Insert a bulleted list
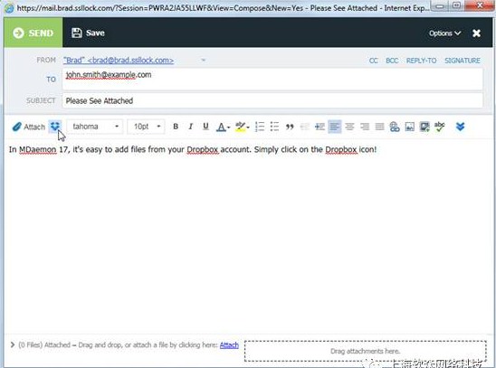Image resolution: width=496 pixels, height=368 pixels. [x=274, y=127]
